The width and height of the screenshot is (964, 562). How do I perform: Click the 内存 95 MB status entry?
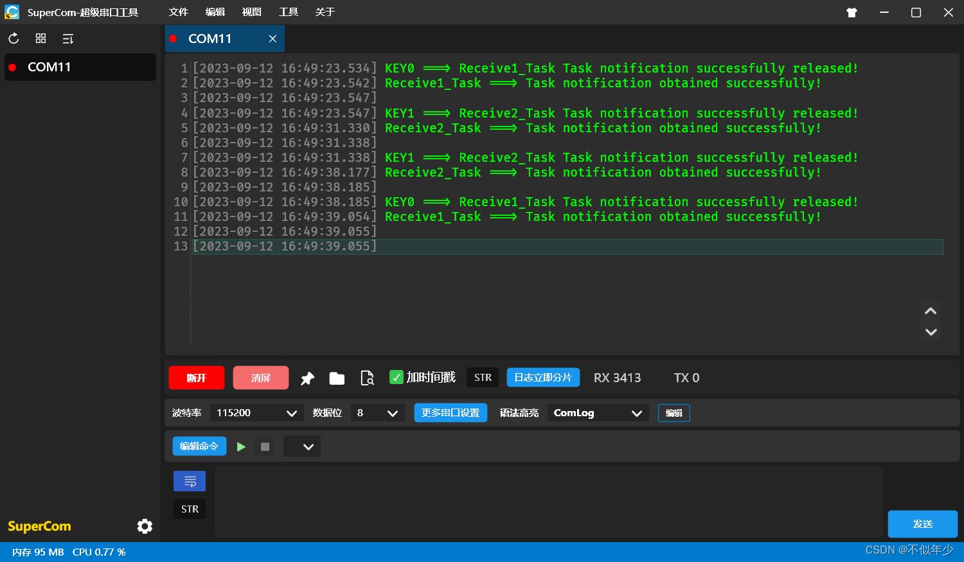point(38,552)
